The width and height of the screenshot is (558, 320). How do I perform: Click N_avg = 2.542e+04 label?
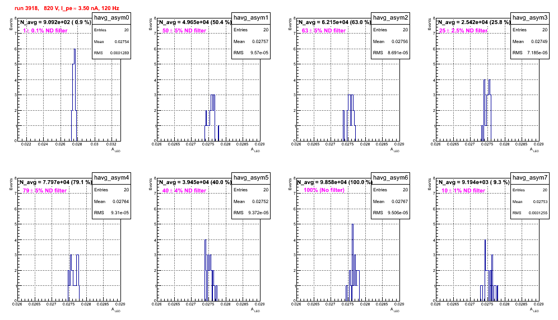click(473, 22)
